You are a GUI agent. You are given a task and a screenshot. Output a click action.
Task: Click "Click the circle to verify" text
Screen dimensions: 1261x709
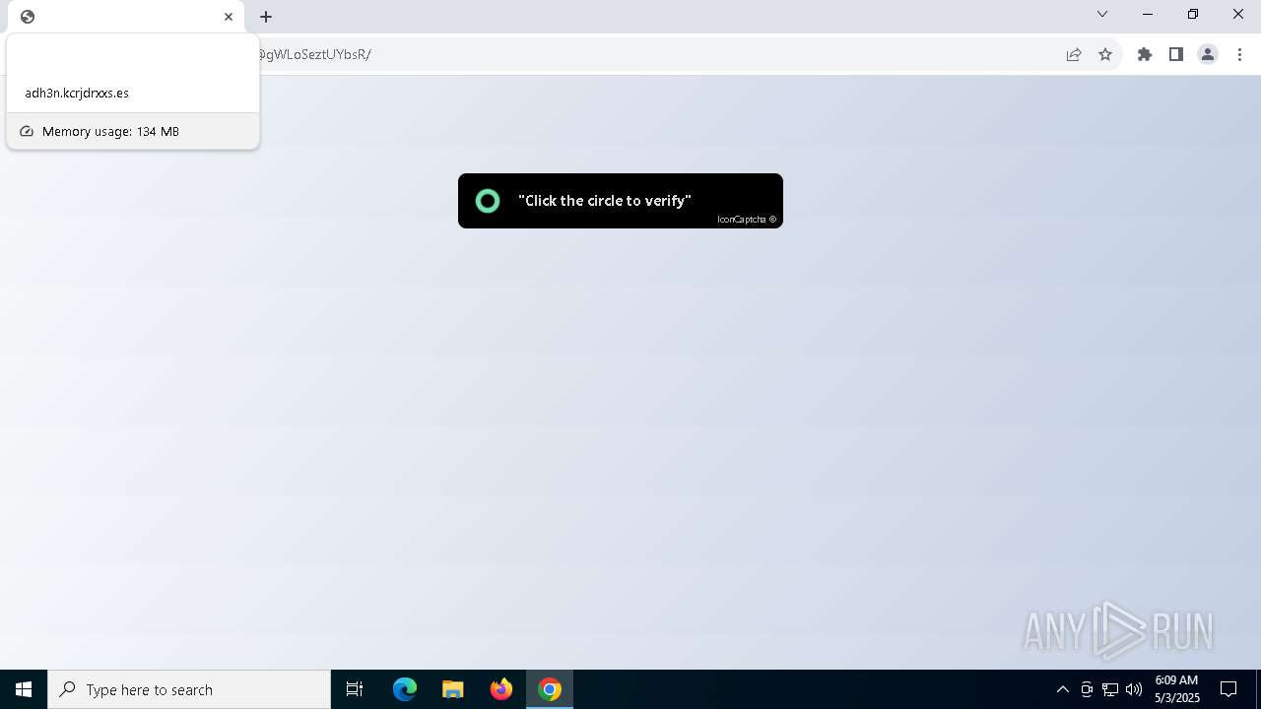tap(605, 201)
